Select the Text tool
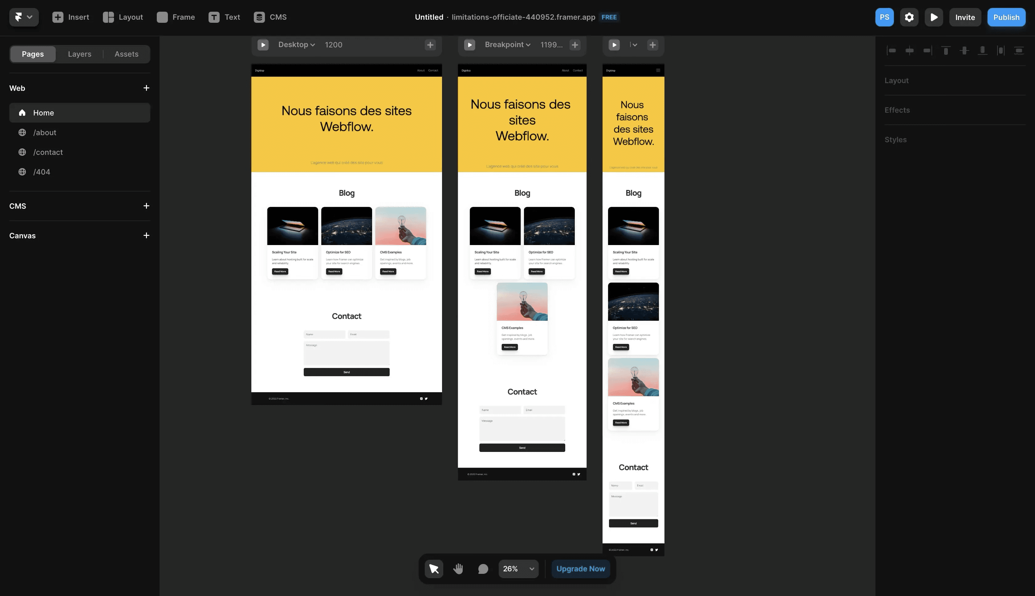The width and height of the screenshot is (1035, 596). coord(224,17)
